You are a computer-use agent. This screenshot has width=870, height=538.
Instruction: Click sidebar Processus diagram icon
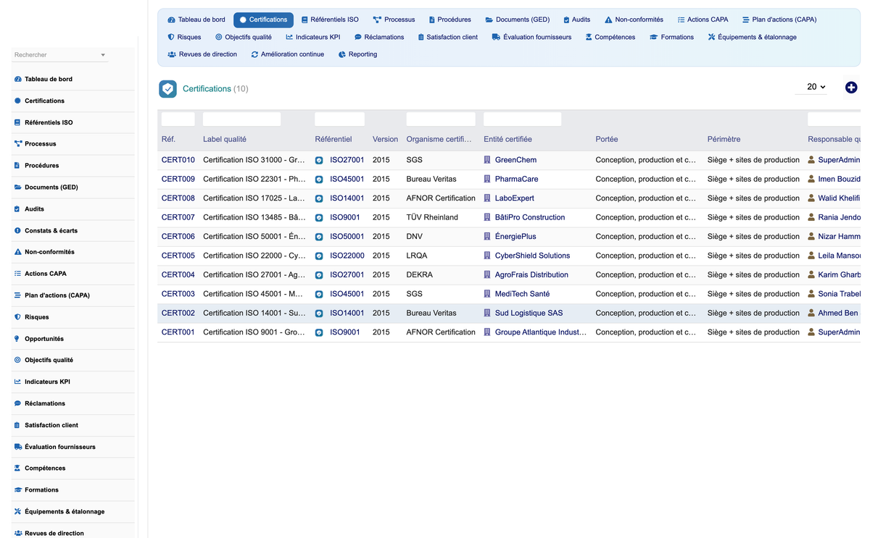(17, 143)
